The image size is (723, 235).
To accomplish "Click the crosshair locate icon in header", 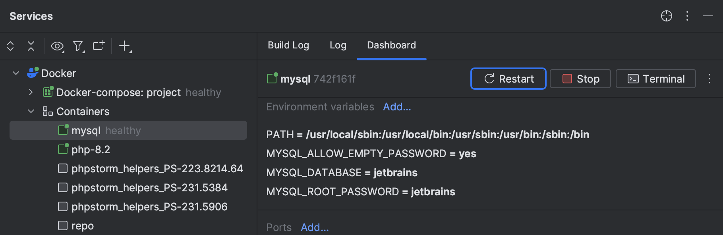I will click(x=666, y=16).
